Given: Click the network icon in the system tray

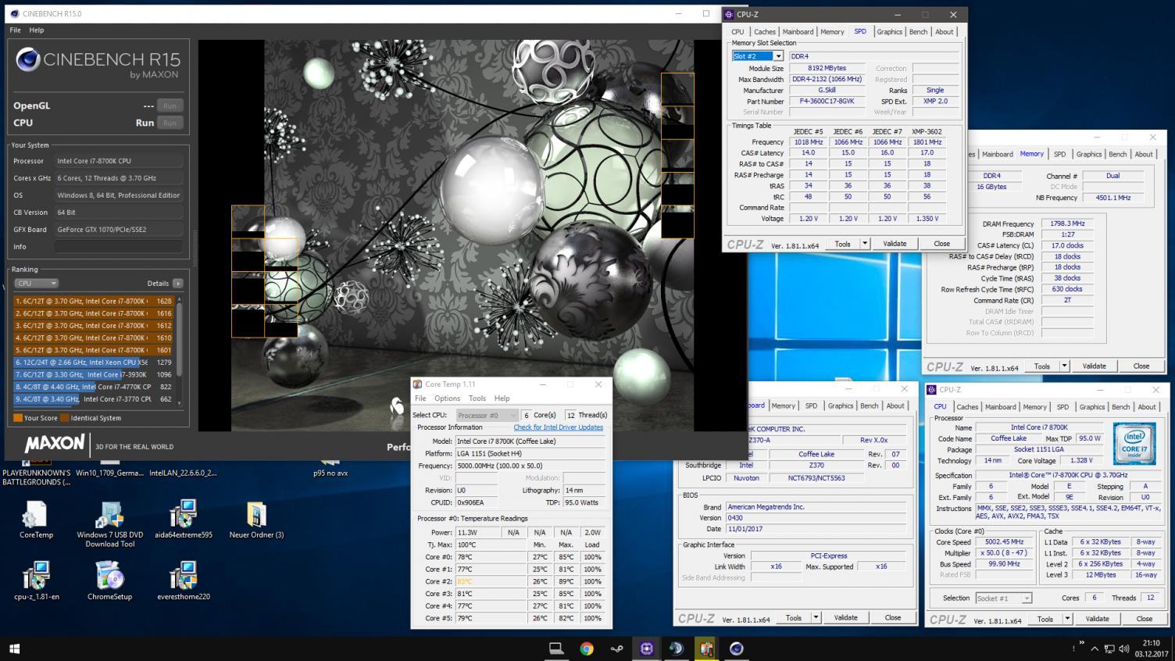Looking at the screenshot, I should tap(1109, 648).
